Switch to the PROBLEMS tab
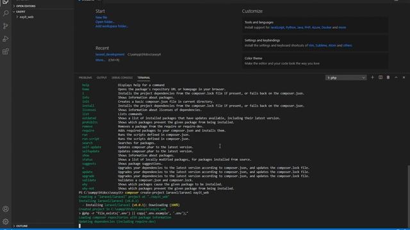This screenshot has width=410, height=230. tap(85, 78)
